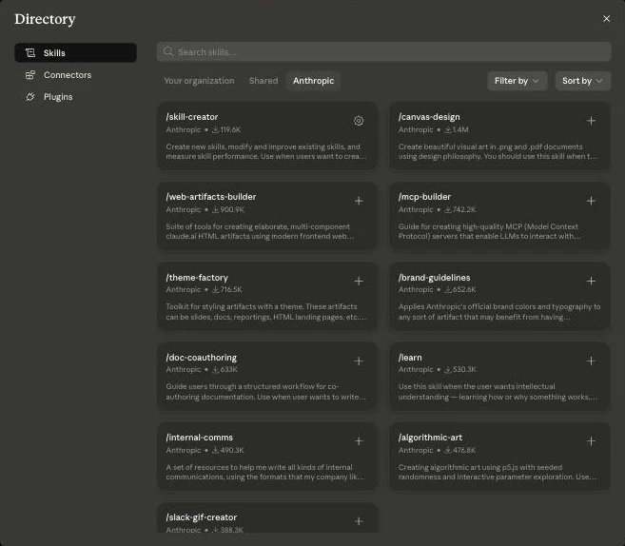This screenshot has width=625, height=546.
Task: Click the magnifier icon in search bar
Action: (168, 51)
